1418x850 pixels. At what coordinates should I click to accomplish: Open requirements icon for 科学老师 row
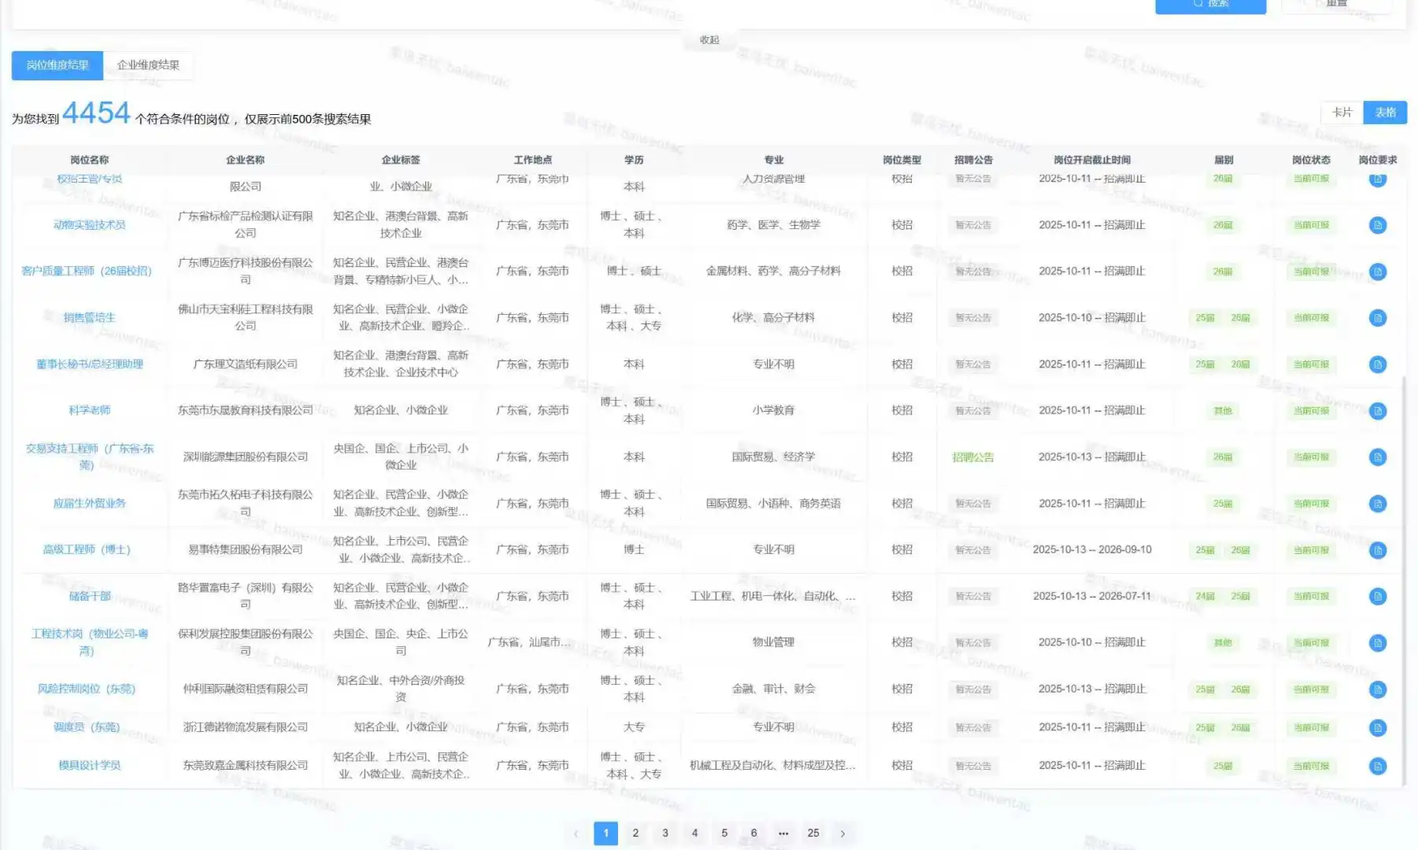coord(1377,411)
